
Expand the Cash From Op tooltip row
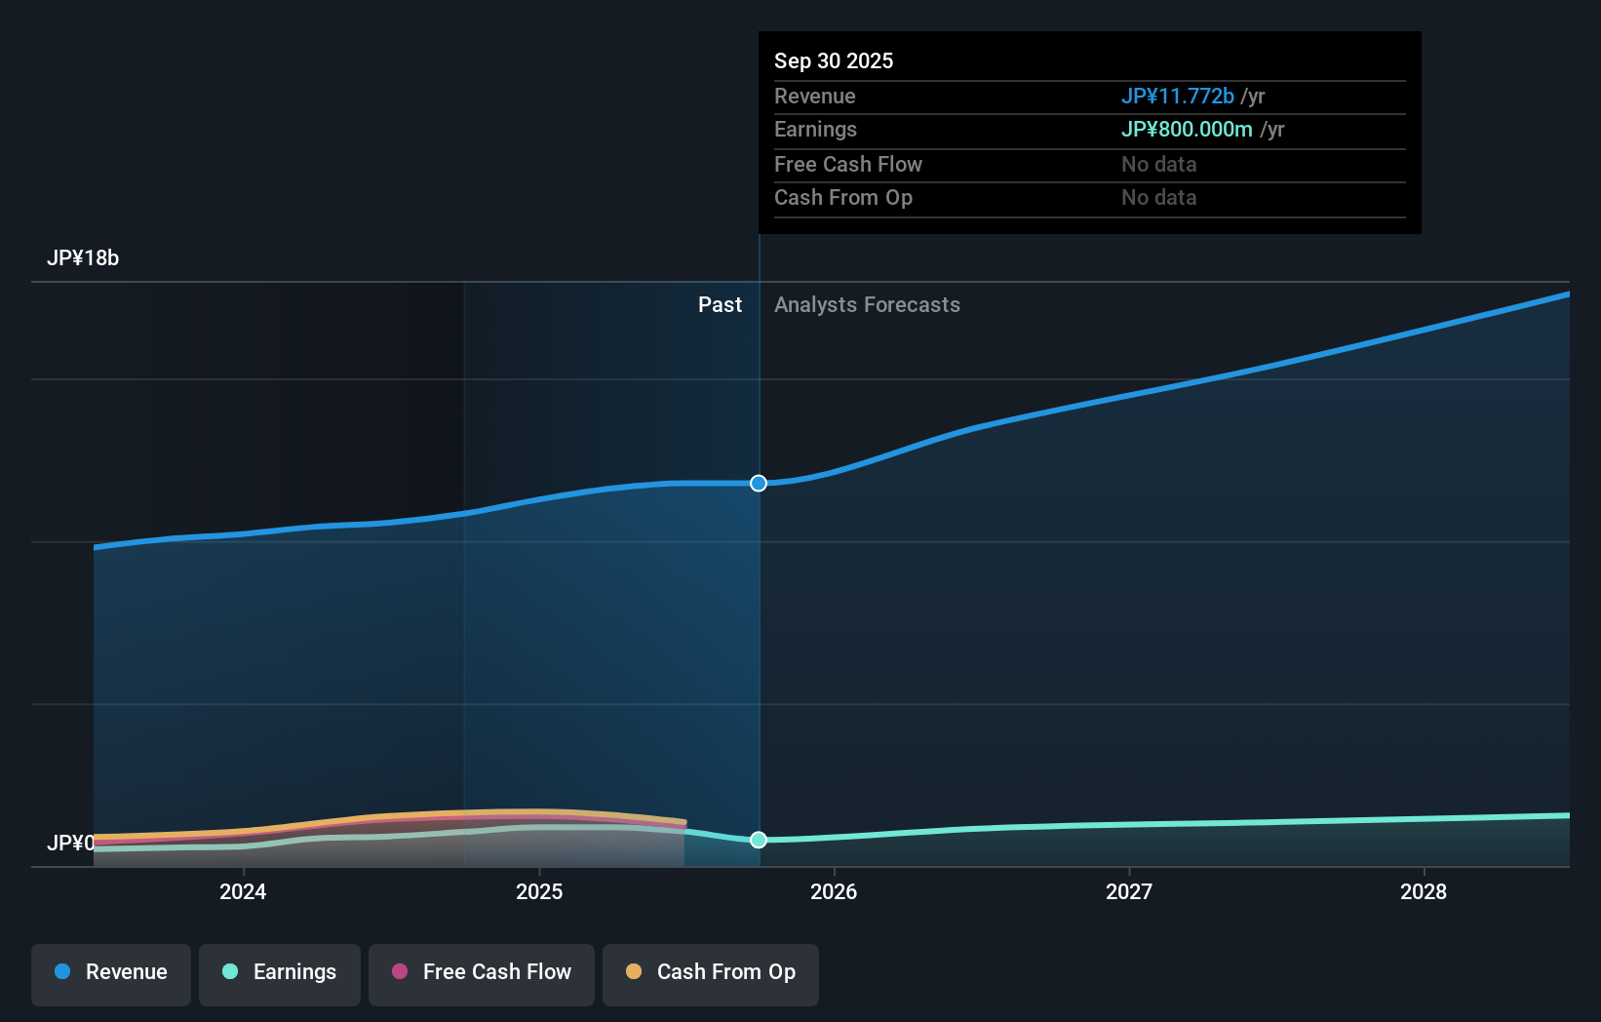click(x=843, y=198)
